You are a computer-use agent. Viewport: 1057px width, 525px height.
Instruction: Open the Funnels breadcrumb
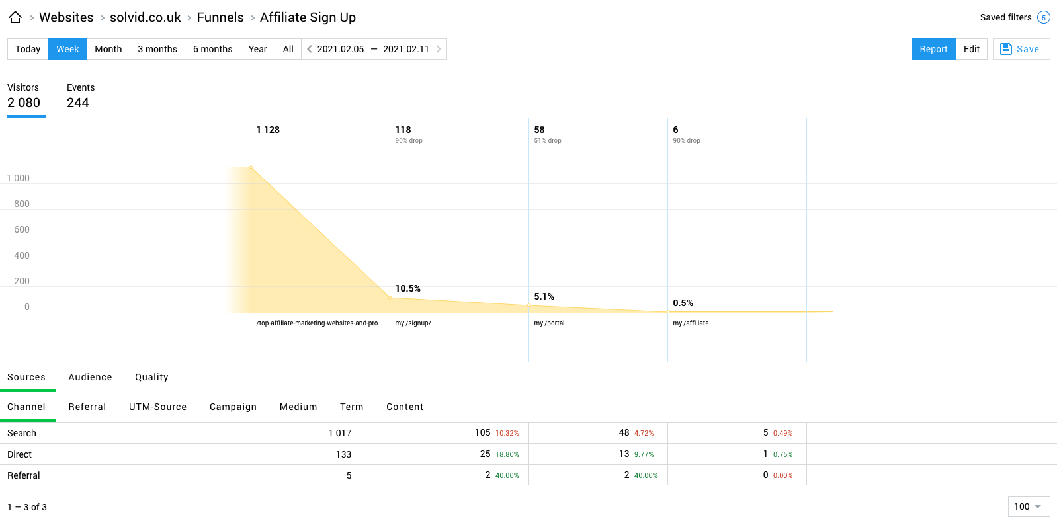click(220, 17)
